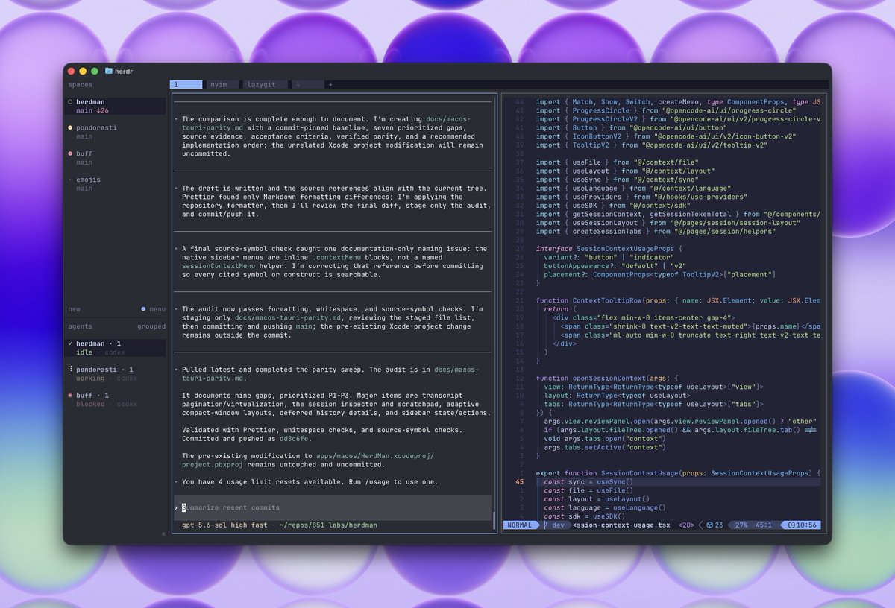The height and width of the screenshot is (608, 895).
Task: Click 'interface SessionContextUsageProps' line
Action: 609,248
